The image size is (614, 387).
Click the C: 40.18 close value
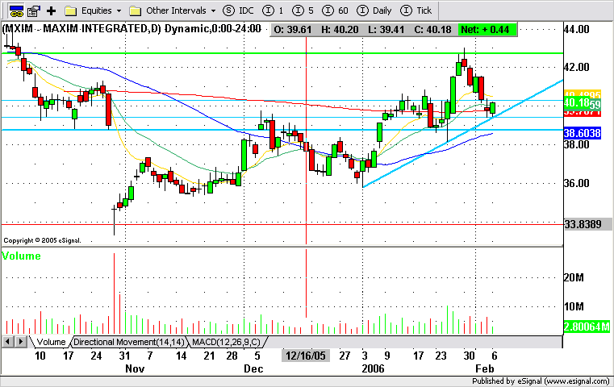432,30
